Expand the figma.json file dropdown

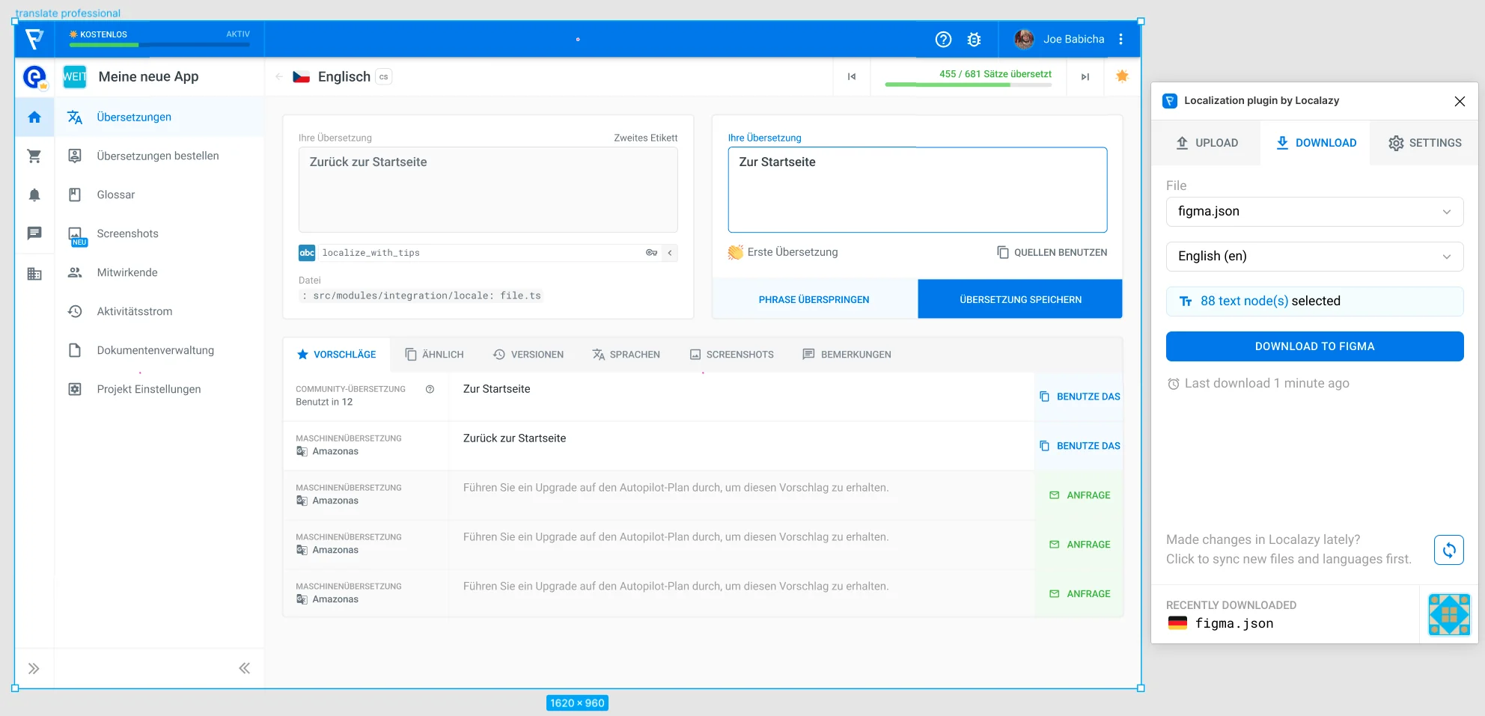tap(1314, 212)
